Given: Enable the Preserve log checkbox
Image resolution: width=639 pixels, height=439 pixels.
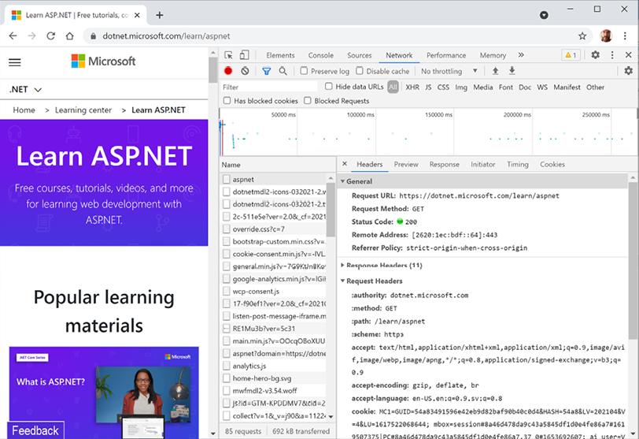Looking at the screenshot, I should [305, 71].
